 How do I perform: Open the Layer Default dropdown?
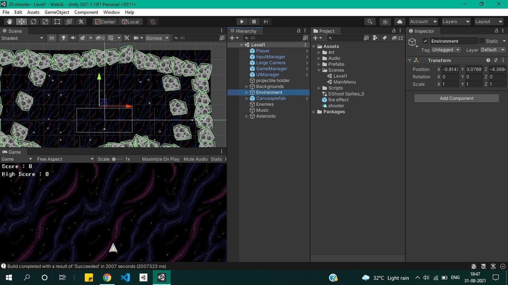pos(493,50)
